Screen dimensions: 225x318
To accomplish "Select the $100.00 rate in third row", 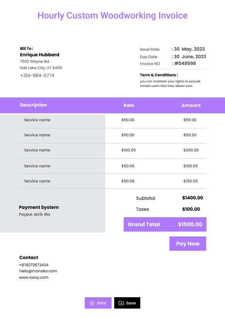I will (x=129, y=150).
